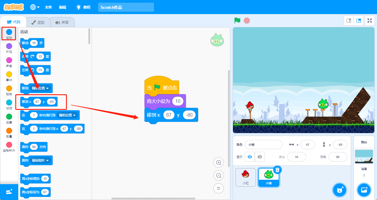Select the 控制 block category
This screenshot has width=377, height=200.
point(9,90)
